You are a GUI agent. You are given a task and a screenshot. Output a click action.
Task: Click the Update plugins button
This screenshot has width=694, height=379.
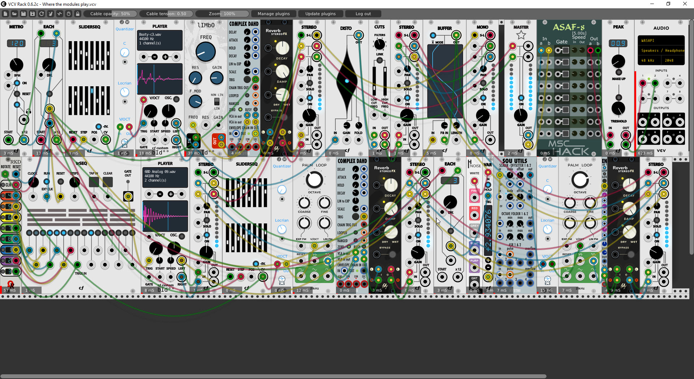pos(321,14)
